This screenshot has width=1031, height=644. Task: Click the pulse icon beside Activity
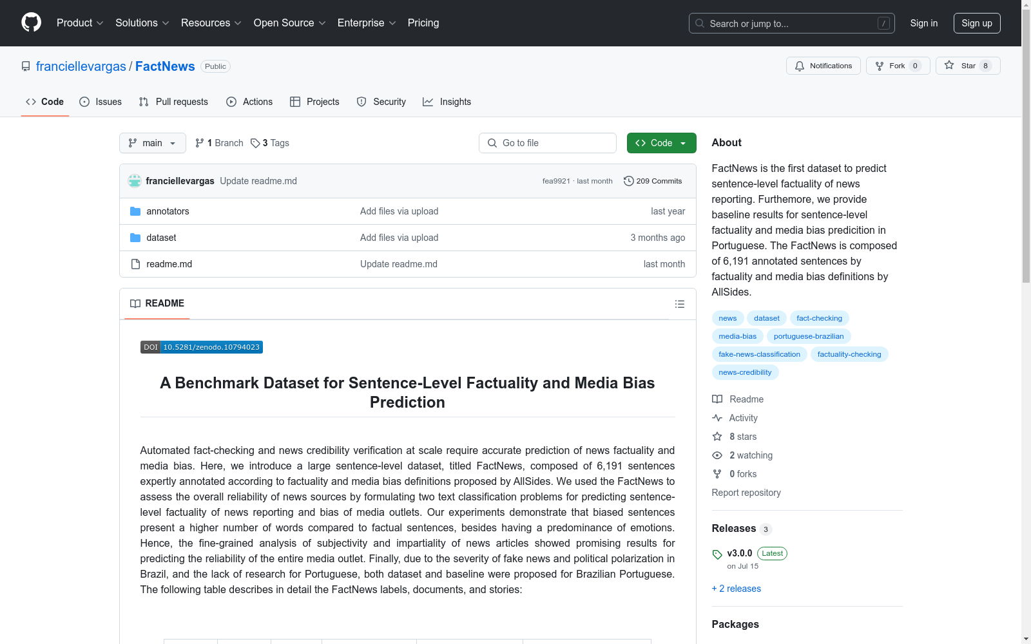coord(717,418)
